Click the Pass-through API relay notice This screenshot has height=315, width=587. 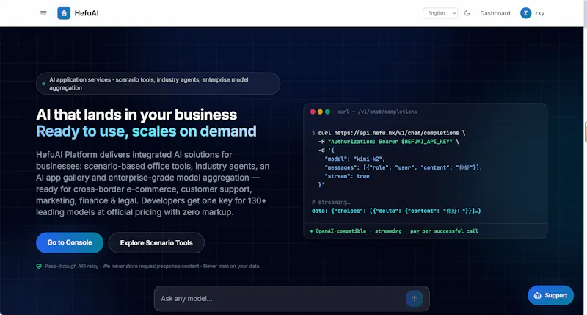point(152,267)
